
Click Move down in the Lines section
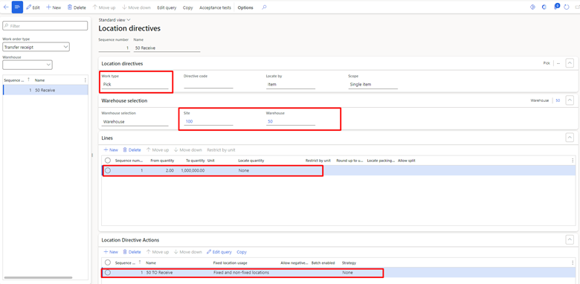pos(187,149)
